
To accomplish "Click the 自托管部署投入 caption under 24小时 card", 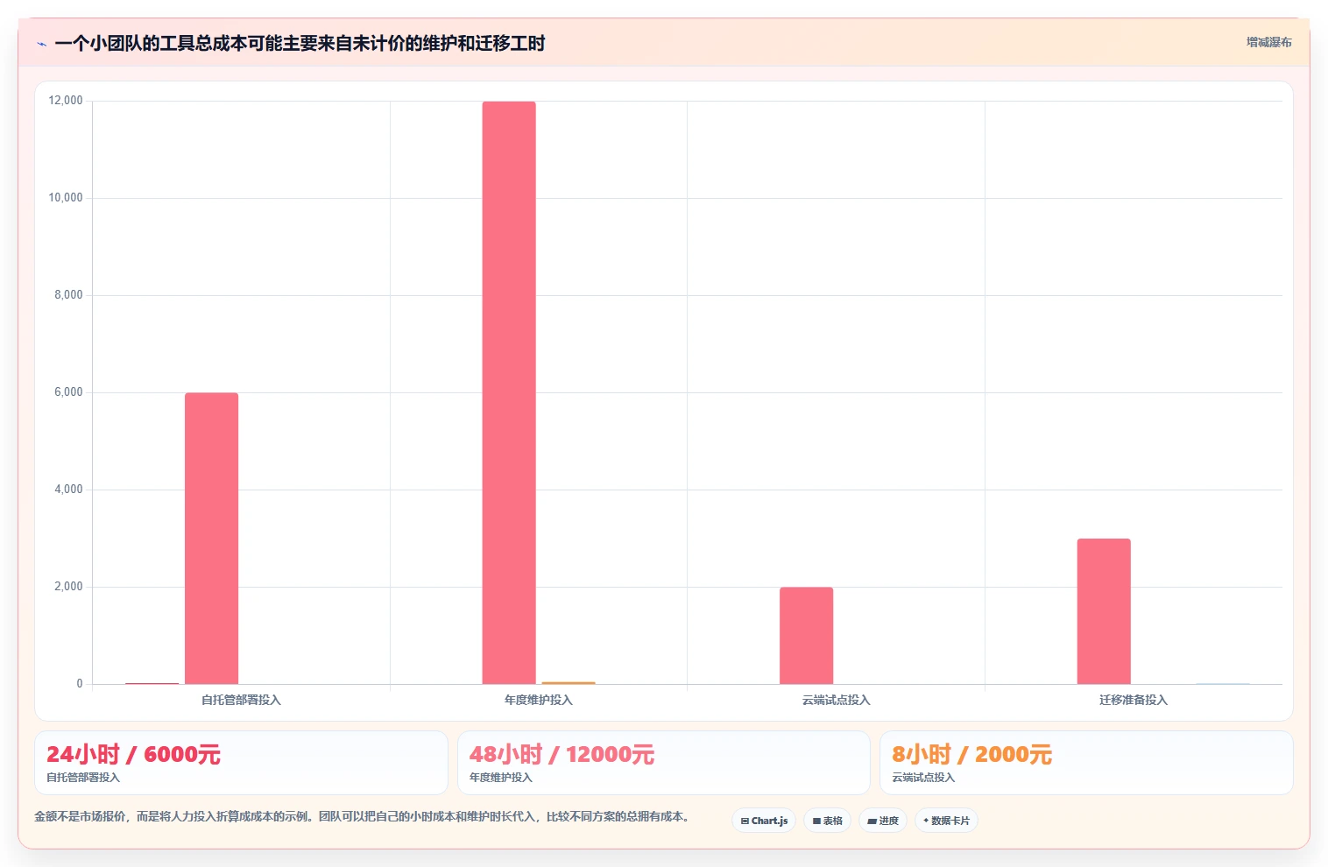I will pos(83,778).
